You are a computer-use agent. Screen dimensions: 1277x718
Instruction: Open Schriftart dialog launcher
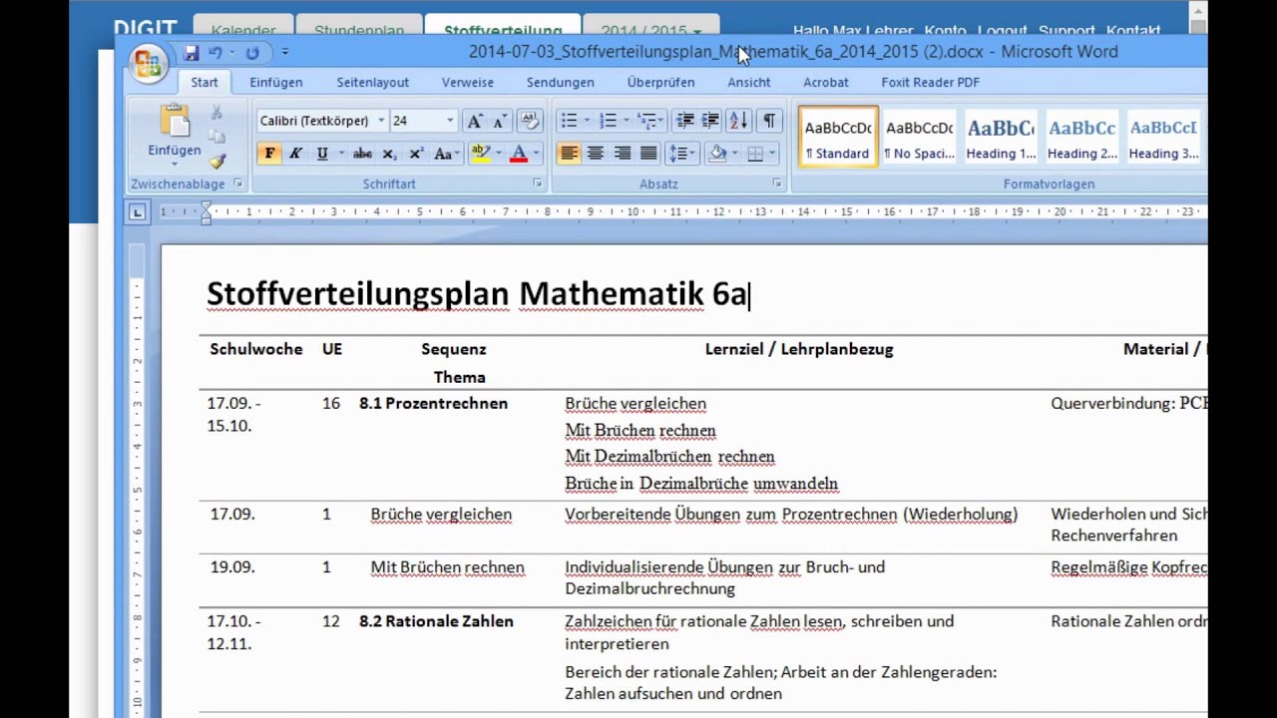point(538,183)
